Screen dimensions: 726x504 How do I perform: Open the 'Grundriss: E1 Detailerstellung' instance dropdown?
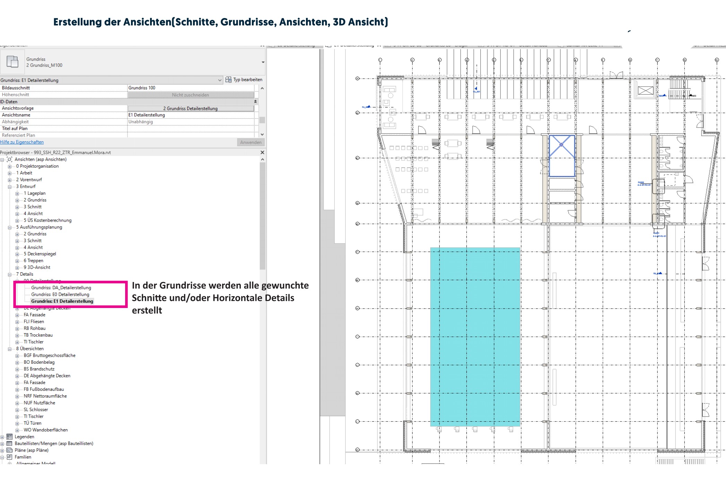click(x=220, y=80)
